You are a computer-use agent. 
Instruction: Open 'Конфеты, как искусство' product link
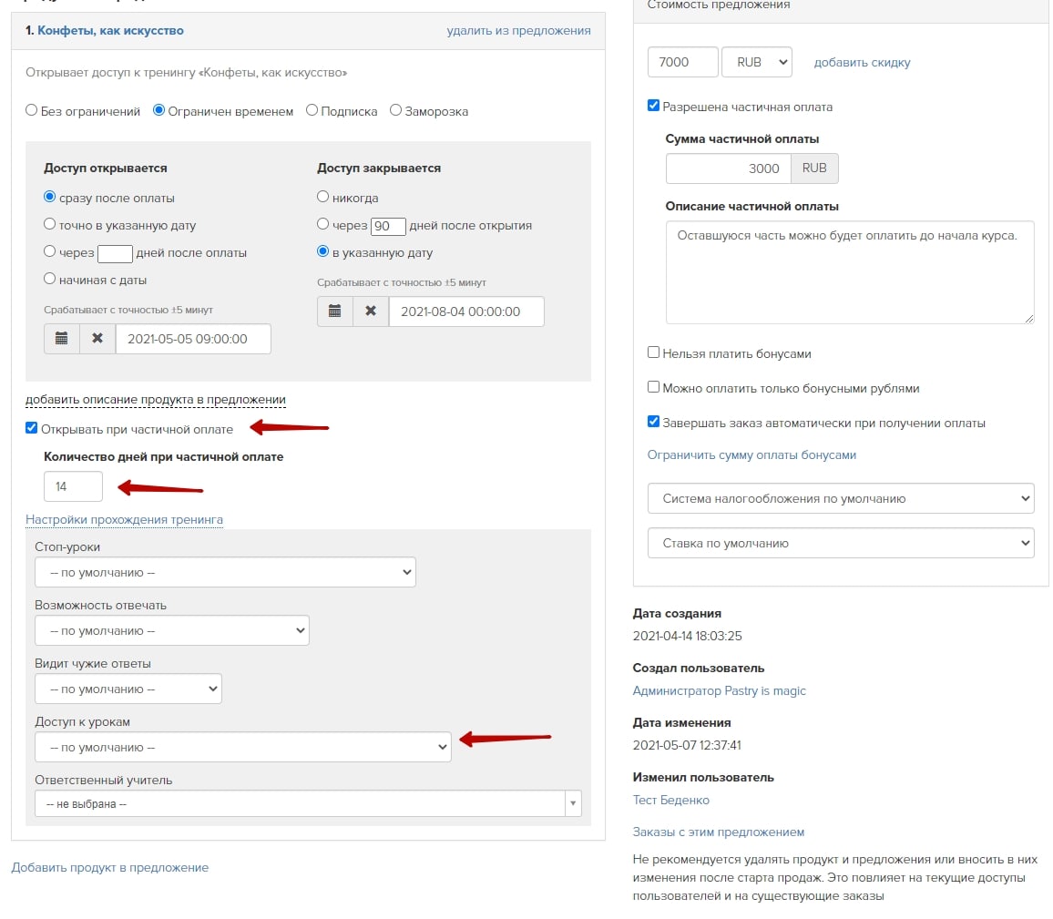click(110, 30)
